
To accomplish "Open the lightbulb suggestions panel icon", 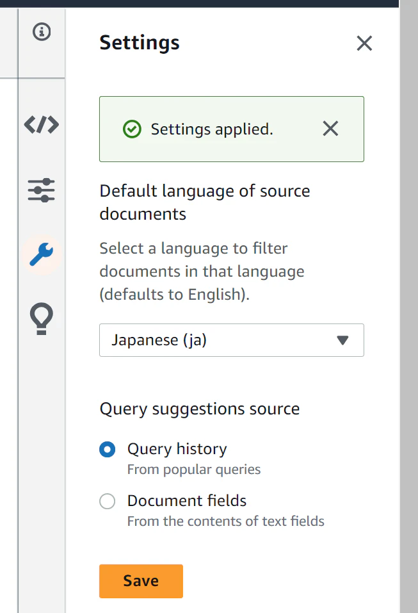I will (x=42, y=319).
